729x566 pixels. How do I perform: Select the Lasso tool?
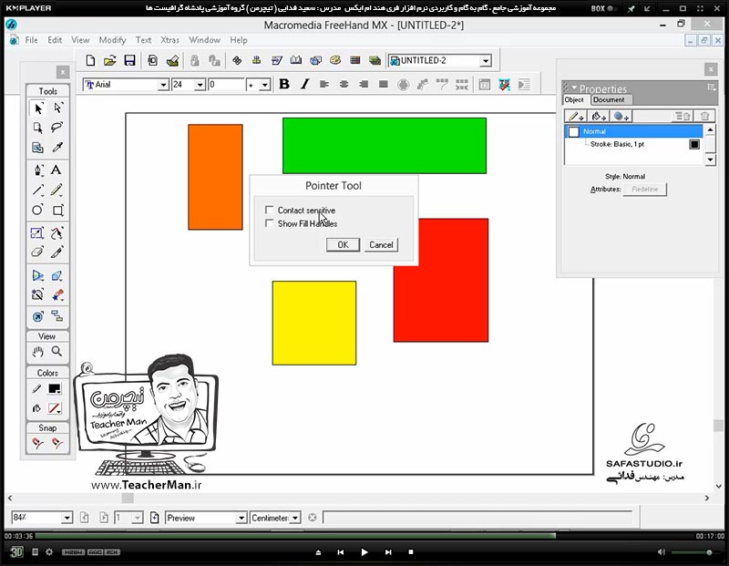[57, 128]
